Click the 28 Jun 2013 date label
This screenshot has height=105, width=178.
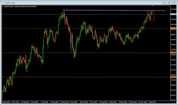(84, 102)
